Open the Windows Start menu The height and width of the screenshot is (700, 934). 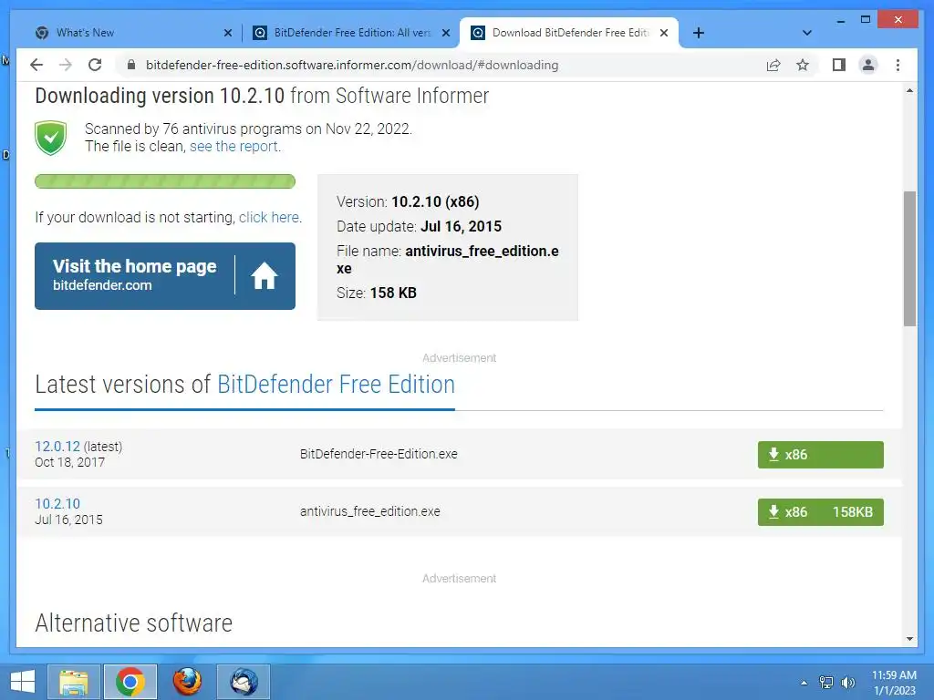(x=23, y=682)
